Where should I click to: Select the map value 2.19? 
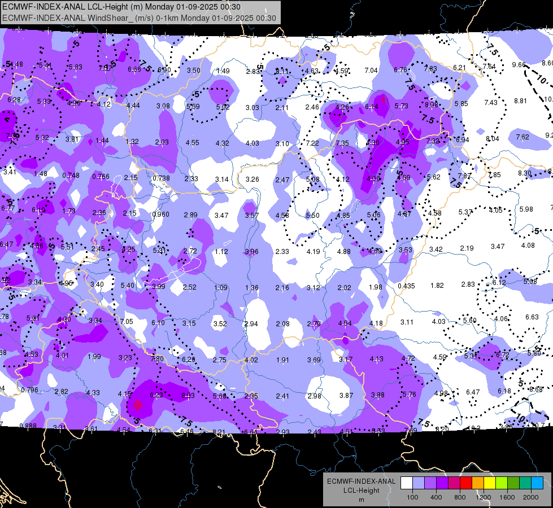click(467, 248)
